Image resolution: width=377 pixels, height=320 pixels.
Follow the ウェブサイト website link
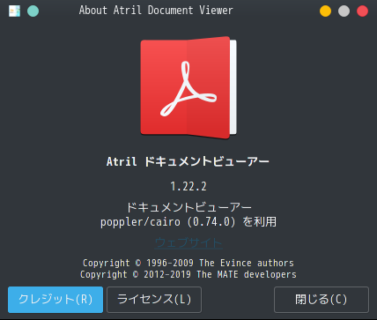[188, 243]
